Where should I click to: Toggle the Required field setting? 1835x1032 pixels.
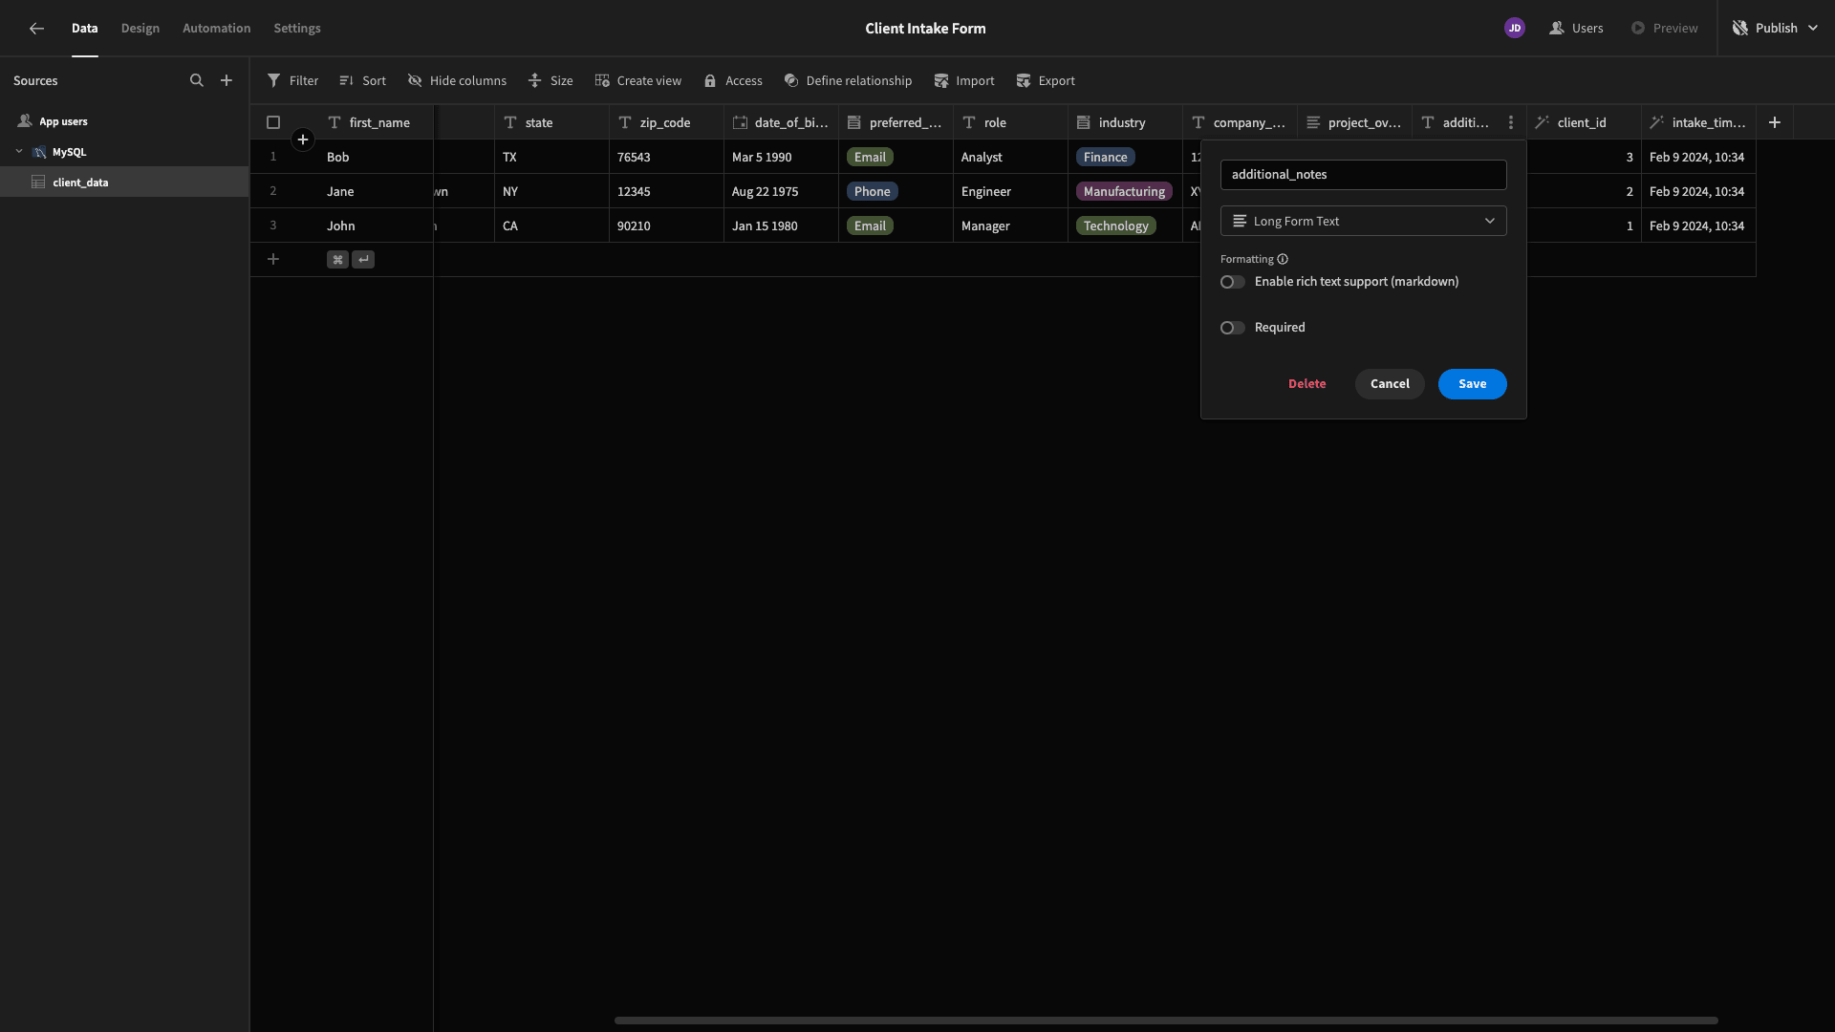(x=1231, y=329)
